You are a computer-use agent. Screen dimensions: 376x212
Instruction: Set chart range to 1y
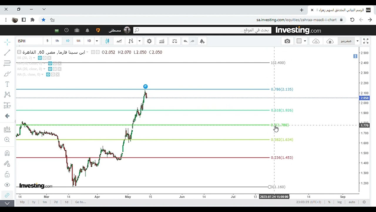coord(33,202)
